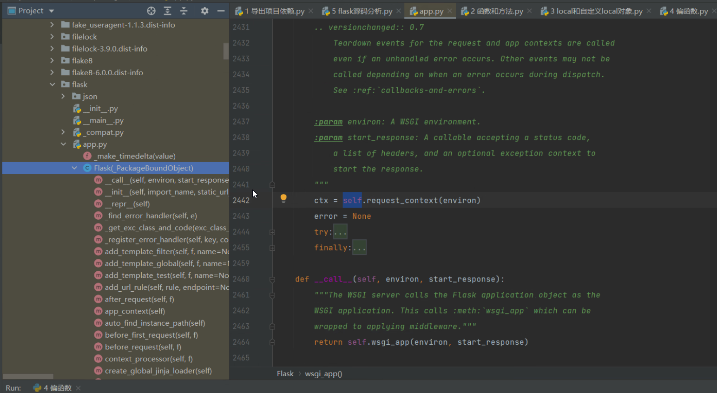Close the 2 函数和方法.py tab
This screenshot has width=717, height=393.
click(530, 11)
